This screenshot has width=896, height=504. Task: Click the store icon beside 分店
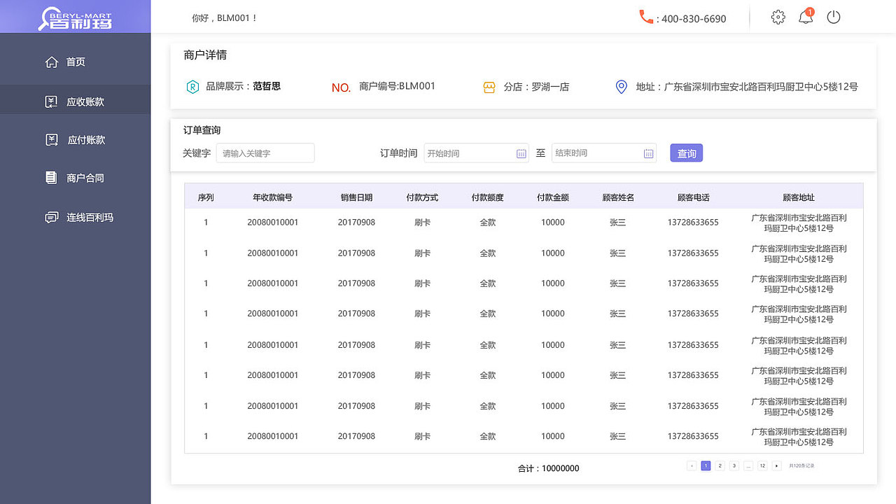489,87
